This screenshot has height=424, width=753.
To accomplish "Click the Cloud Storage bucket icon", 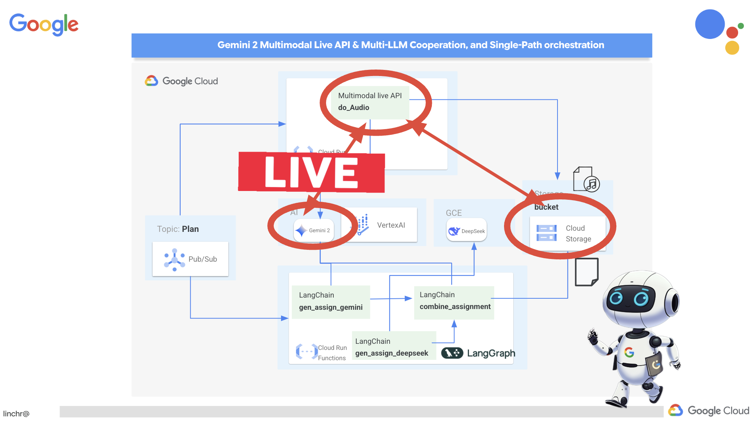I will click(546, 230).
